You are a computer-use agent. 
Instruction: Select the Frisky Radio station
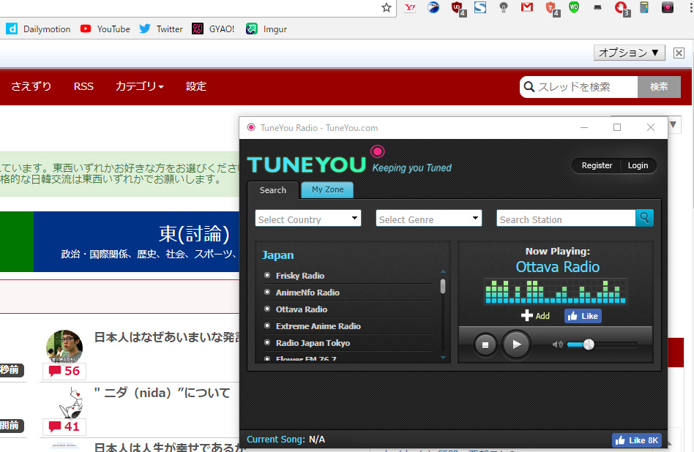[299, 276]
